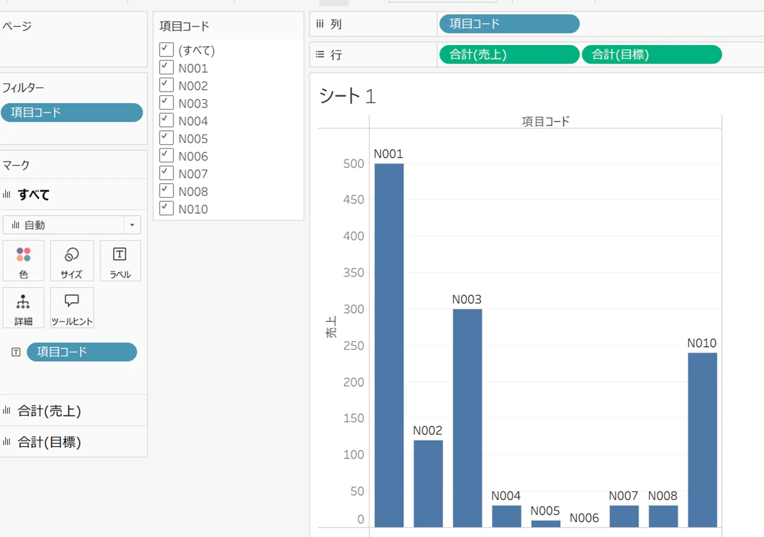The width and height of the screenshot is (764, 537).
Task: Select the N003 bar in the chart
Action: [x=468, y=418]
